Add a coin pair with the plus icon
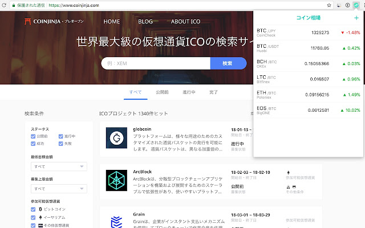365x228 pixels. pos(356,18)
